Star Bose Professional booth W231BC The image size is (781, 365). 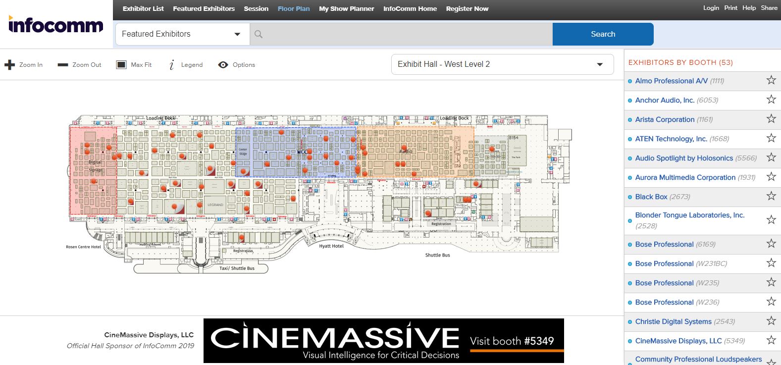pyautogui.click(x=771, y=263)
